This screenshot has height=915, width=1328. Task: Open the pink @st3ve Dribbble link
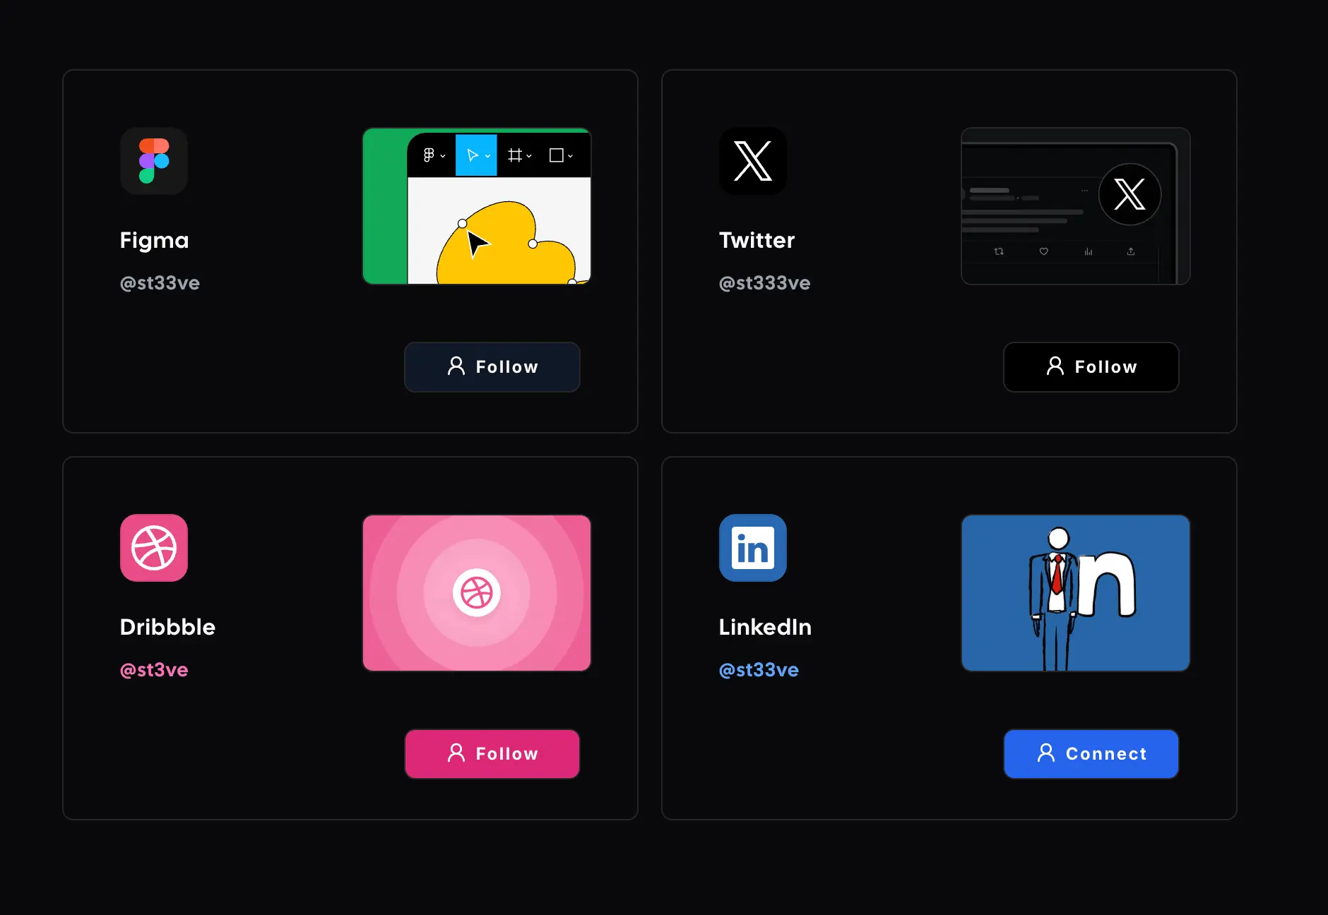154,670
